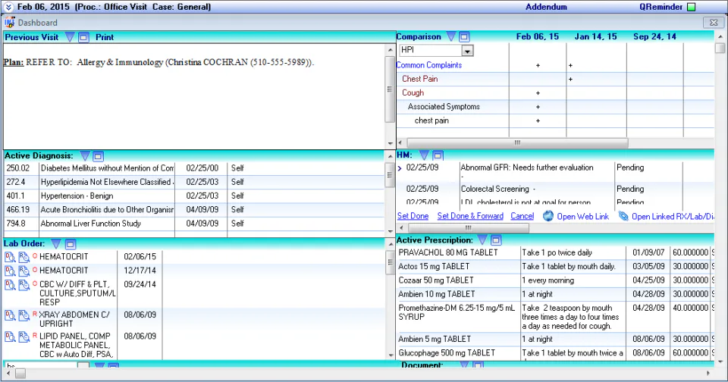This screenshot has height=382, width=728.
Task: Toggle the green QReminder checkbox
Action: [692, 7]
